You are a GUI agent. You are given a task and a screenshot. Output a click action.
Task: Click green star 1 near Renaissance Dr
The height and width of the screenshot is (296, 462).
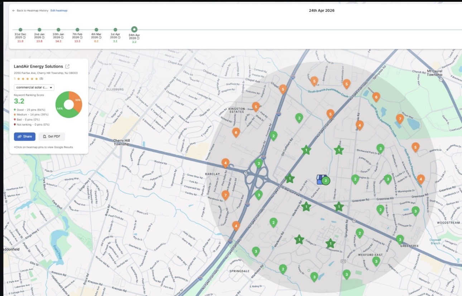[x=331, y=244]
